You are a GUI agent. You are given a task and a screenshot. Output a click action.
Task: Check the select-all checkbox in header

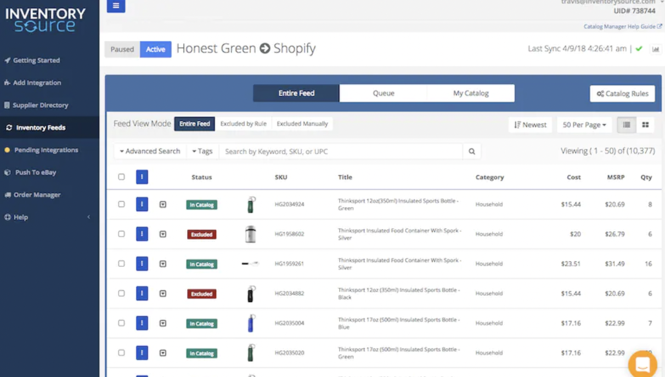[121, 177]
